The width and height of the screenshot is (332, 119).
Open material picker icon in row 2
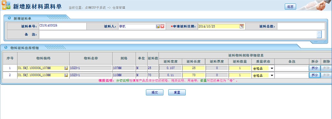coord(66,75)
